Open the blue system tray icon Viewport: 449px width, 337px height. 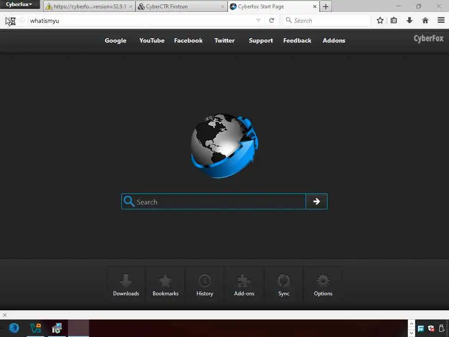[421, 328]
